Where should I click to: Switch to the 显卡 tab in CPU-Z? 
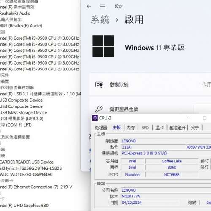point(160,127)
